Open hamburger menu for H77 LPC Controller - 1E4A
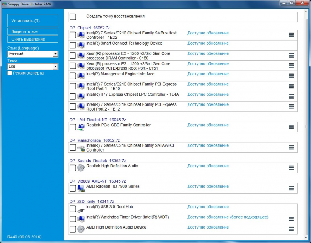Image resolution: width=311 pixels, height=243 pixels. point(291,96)
